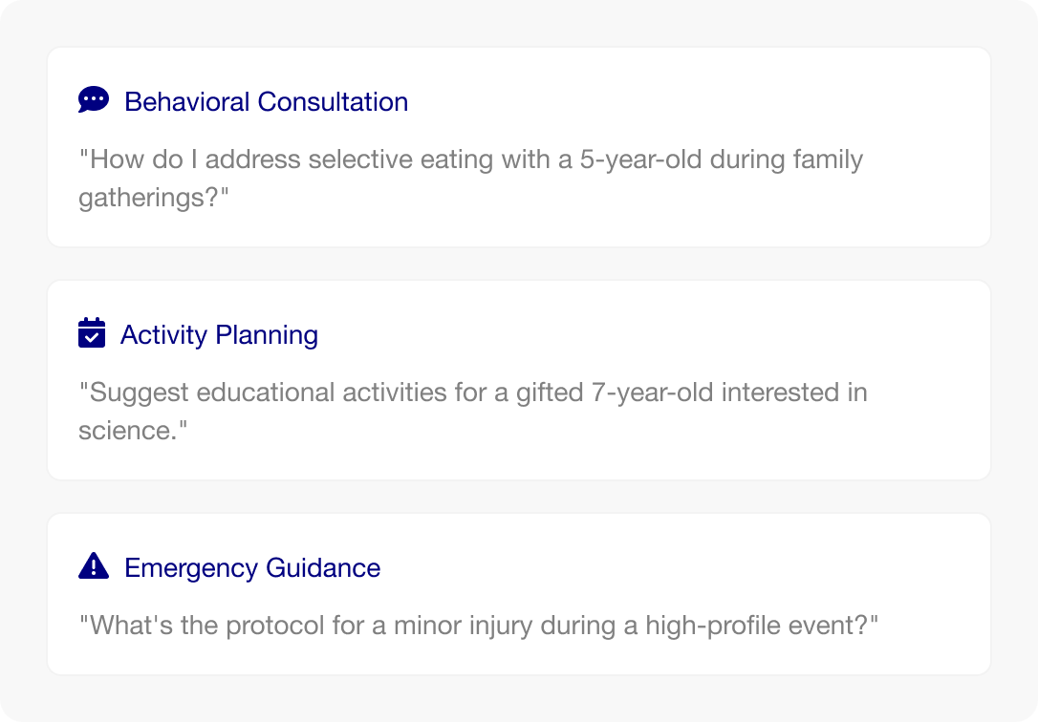Click "How do I address" prompt opening
Image resolution: width=1038 pixels, height=722 pixels.
click(x=190, y=159)
